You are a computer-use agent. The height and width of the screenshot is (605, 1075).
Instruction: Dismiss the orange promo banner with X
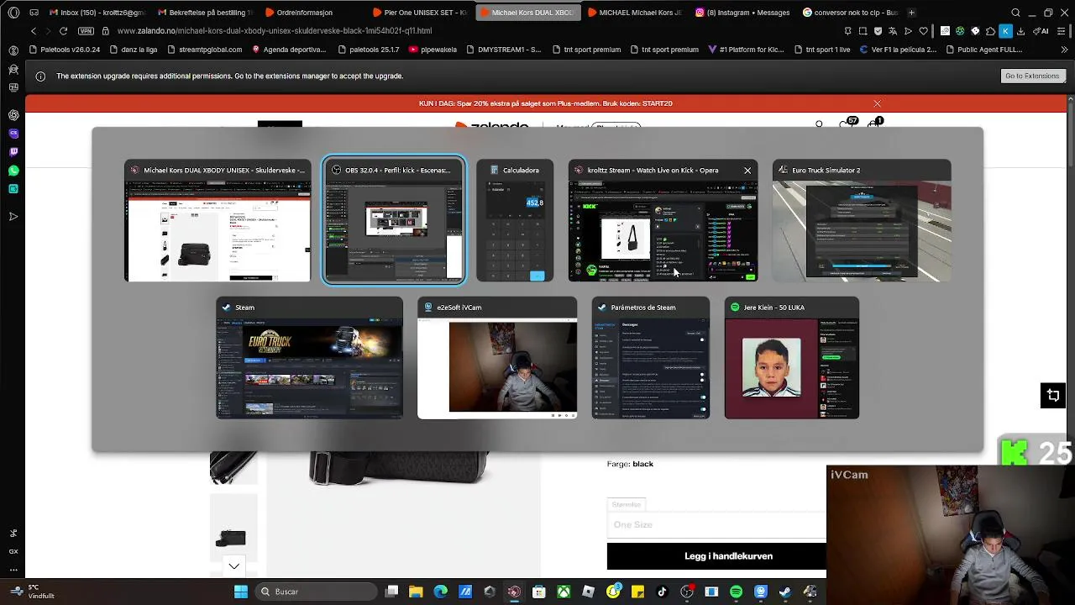pyautogui.click(x=877, y=103)
